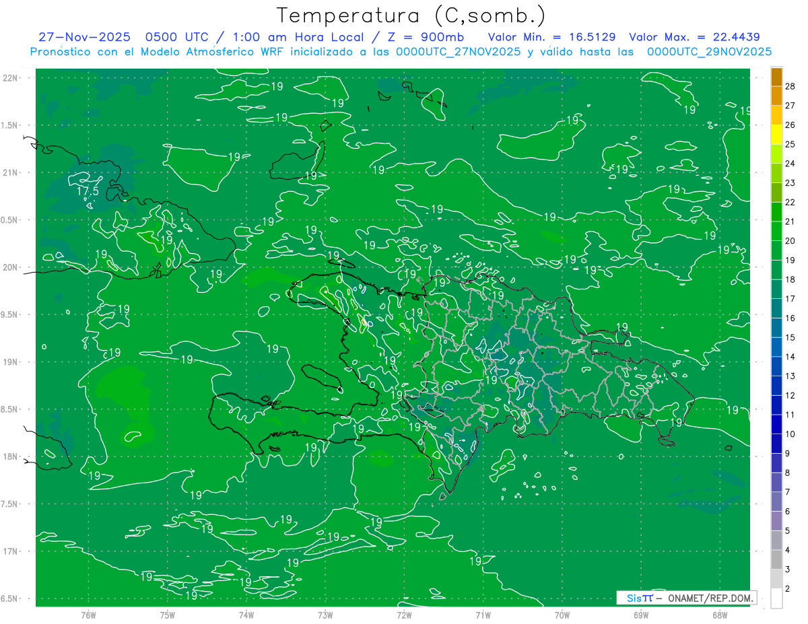Click the '17.5' contour label
This screenshot has height=624, width=808.
click(88, 191)
